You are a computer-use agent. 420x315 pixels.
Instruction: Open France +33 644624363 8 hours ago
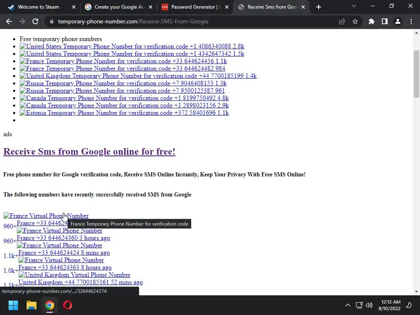[65, 267]
